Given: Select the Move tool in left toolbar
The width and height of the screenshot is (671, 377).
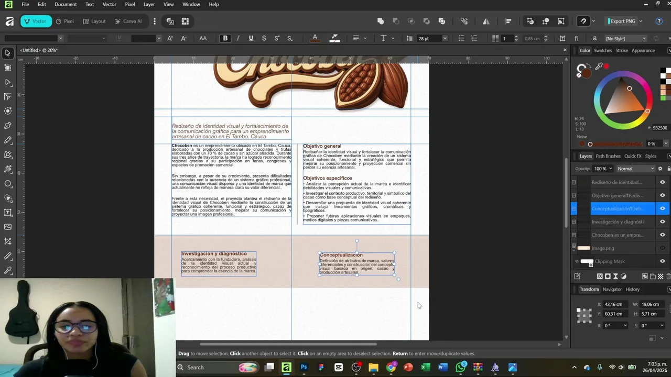Looking at the screenshot, I should (x=8, y=53).
